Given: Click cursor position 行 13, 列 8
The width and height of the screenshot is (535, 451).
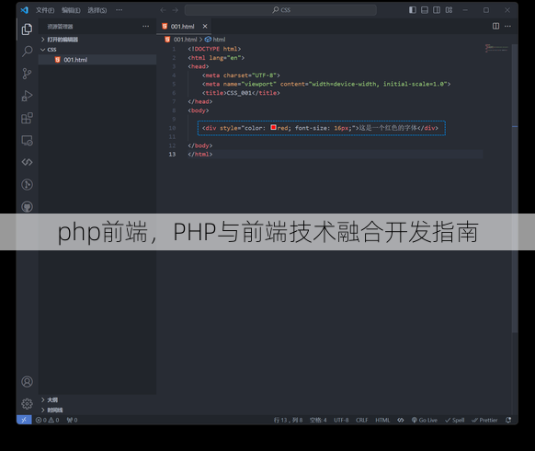Looking at the screenshot, I should click(x=288, y=420).
